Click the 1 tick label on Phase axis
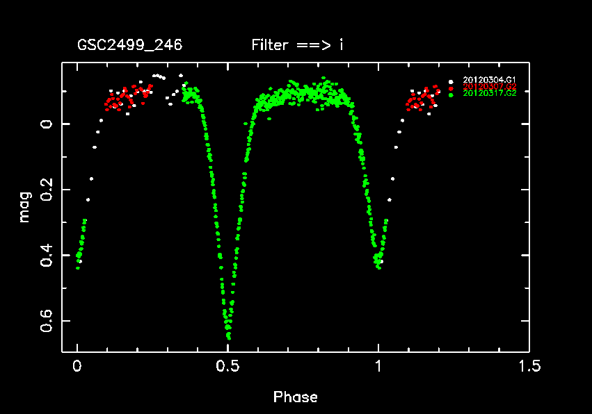This screenshot has height=414, width=592. pos(378,366)
